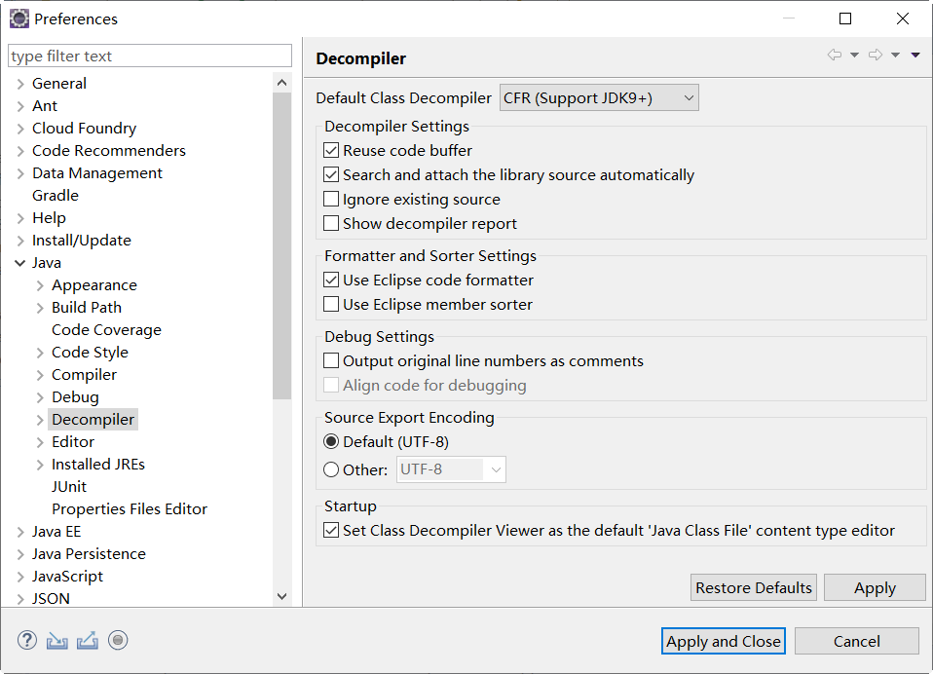This screenshot has width=933, height=674.
Task: Click the back navigation arrow
Action: 835,55
